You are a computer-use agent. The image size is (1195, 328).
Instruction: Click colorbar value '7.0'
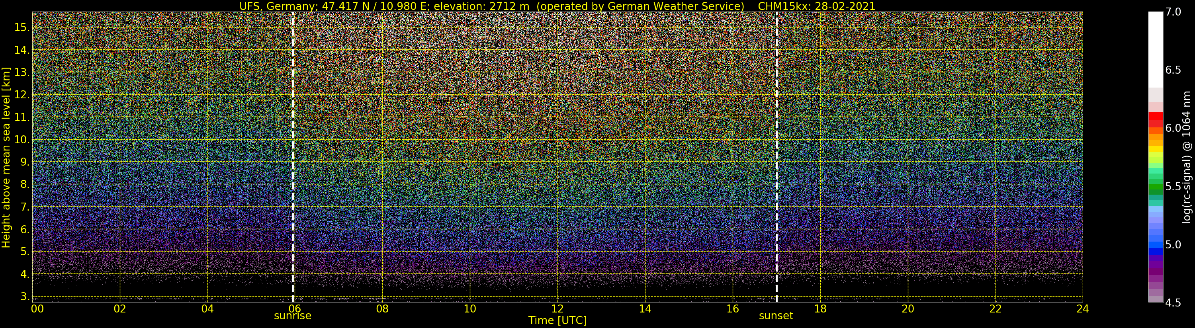1173,12
